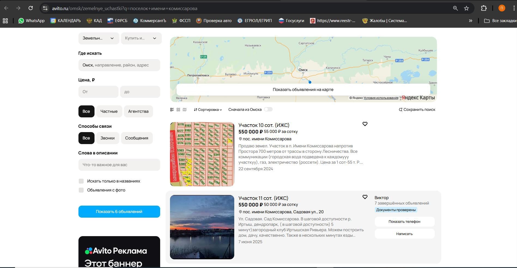Open the browser extensions puzzle icon
This screenshot has height=268, width=517.
(484, 8)
